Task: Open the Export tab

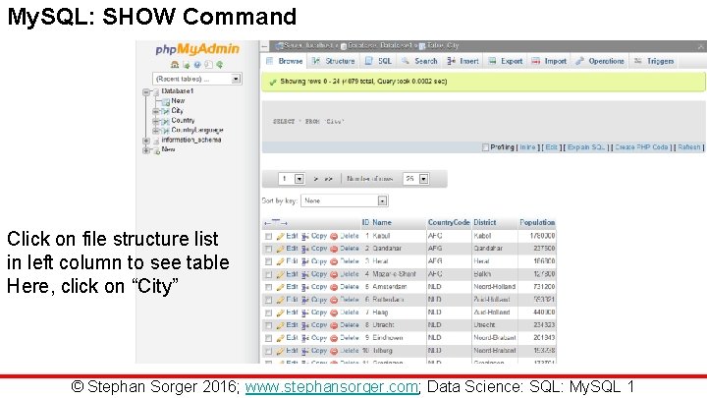Action: coord(506,61)
